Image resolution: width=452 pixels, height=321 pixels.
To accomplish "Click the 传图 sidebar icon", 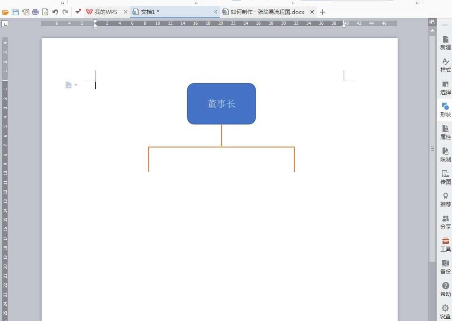I will click(445, 177).
